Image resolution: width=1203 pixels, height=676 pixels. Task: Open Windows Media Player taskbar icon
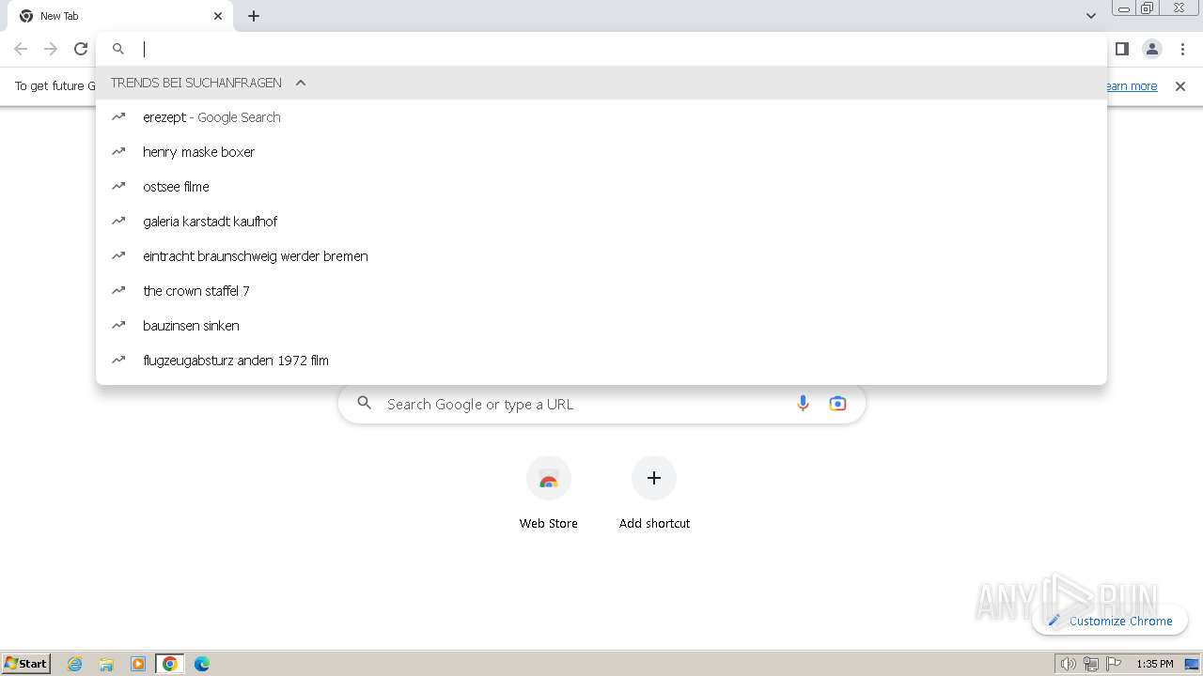(x=138, y=664)
